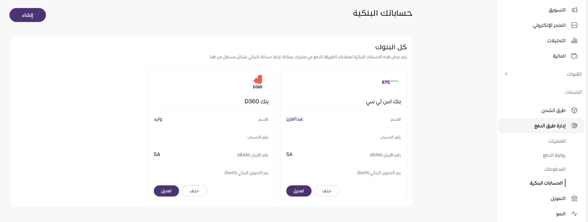
Task: Open analytics via the bar chart icon
Action: [x=574, y=40]
